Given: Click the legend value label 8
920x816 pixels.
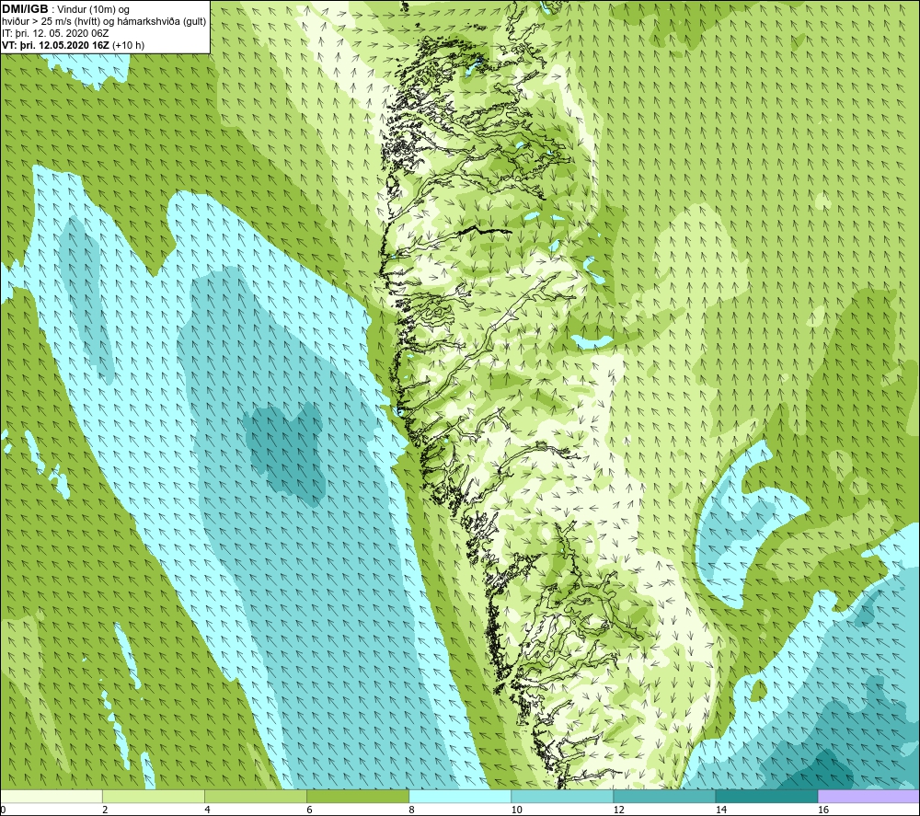Looking at the screenshot, I should pyautogui.click(x=411, y=810).
